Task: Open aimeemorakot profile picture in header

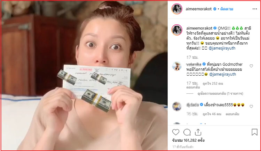Action: (177, 9)
